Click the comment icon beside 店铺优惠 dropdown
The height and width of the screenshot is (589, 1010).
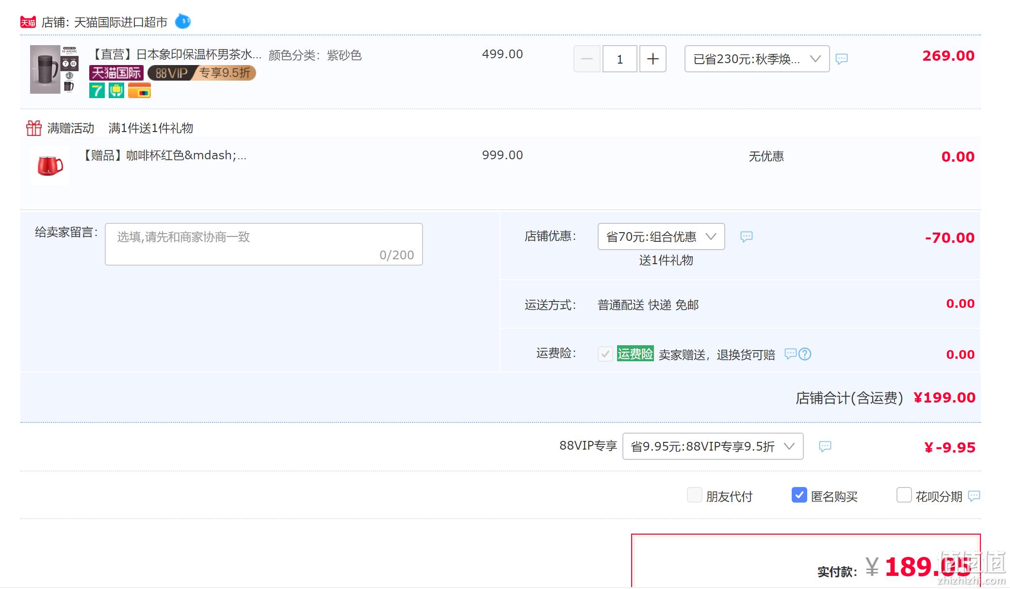tap(747, 236)
